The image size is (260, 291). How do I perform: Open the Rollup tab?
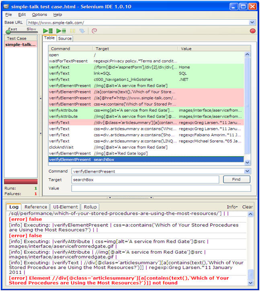[x=90, y=207]
